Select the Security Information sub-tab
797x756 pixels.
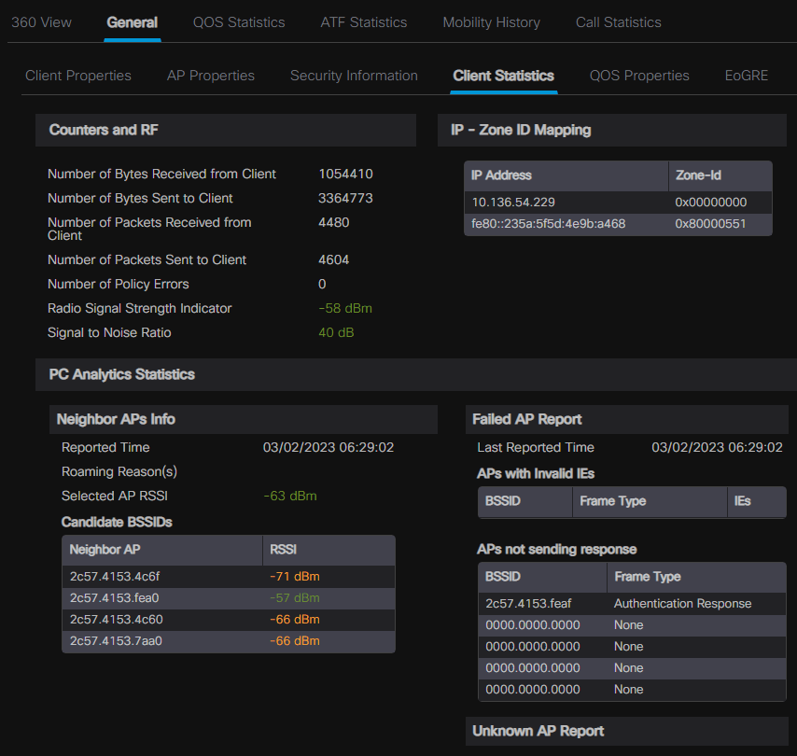click(x=354, y=76)
